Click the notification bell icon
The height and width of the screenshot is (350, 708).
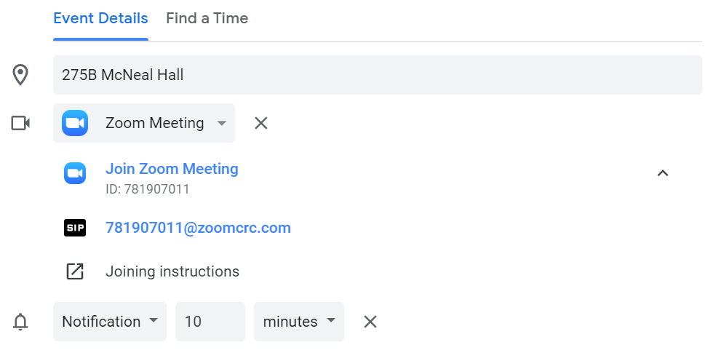tap(20, 322)
